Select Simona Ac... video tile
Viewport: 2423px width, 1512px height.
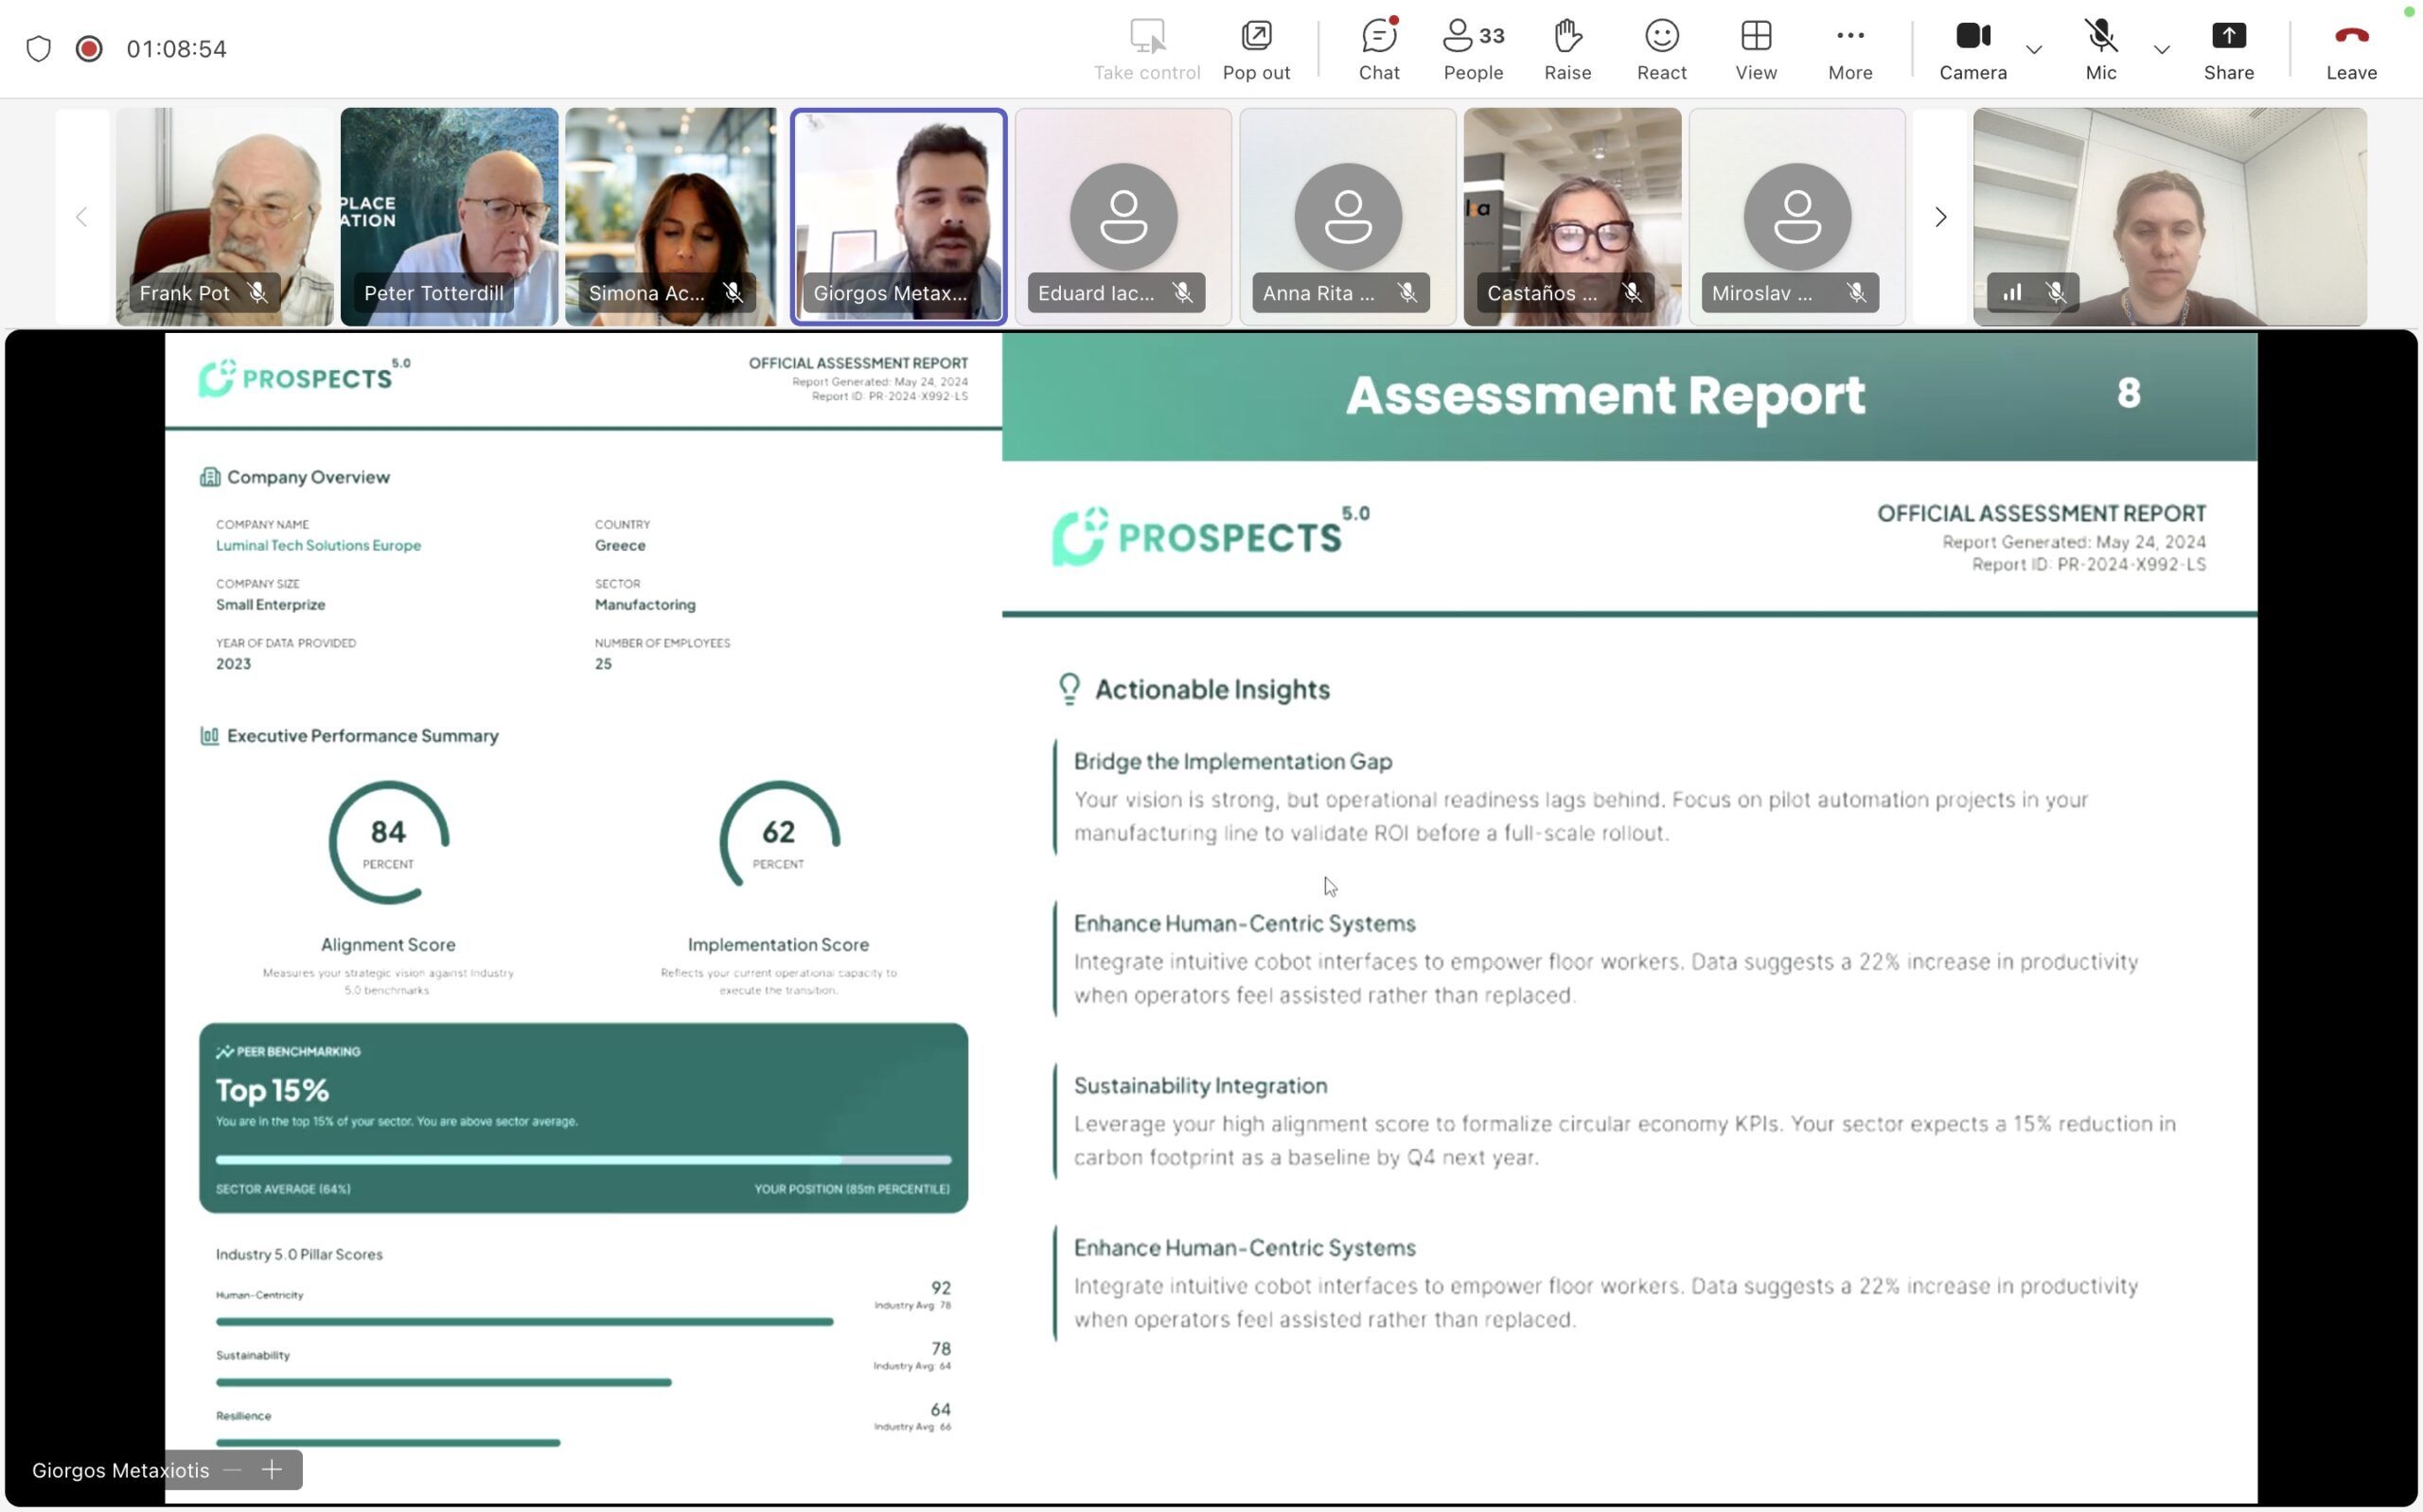673,217
